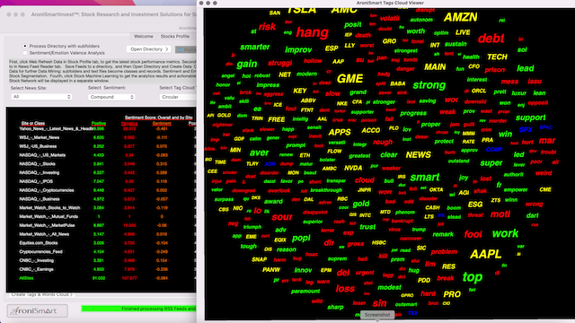Click the green work tag in cloud
Image resolution: width=575 pixels, height=323 pixels.
(505, 233)
